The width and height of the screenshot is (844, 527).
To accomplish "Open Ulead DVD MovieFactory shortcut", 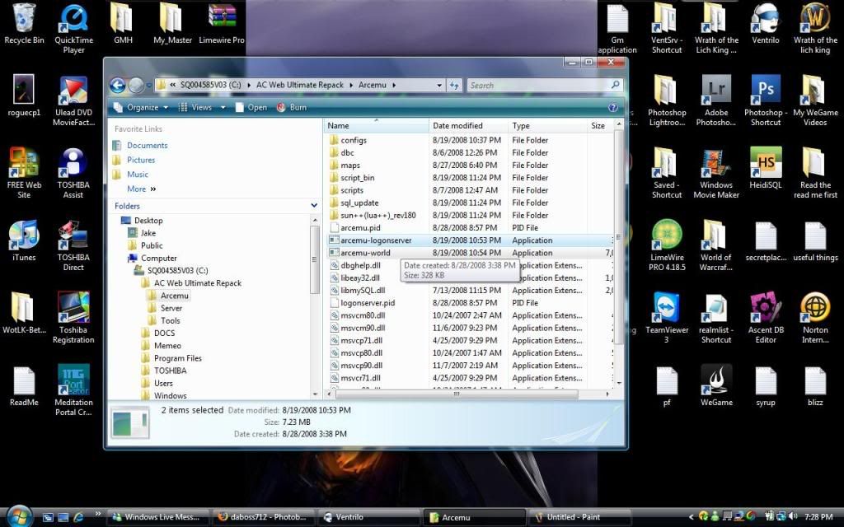I will point(73,101).
